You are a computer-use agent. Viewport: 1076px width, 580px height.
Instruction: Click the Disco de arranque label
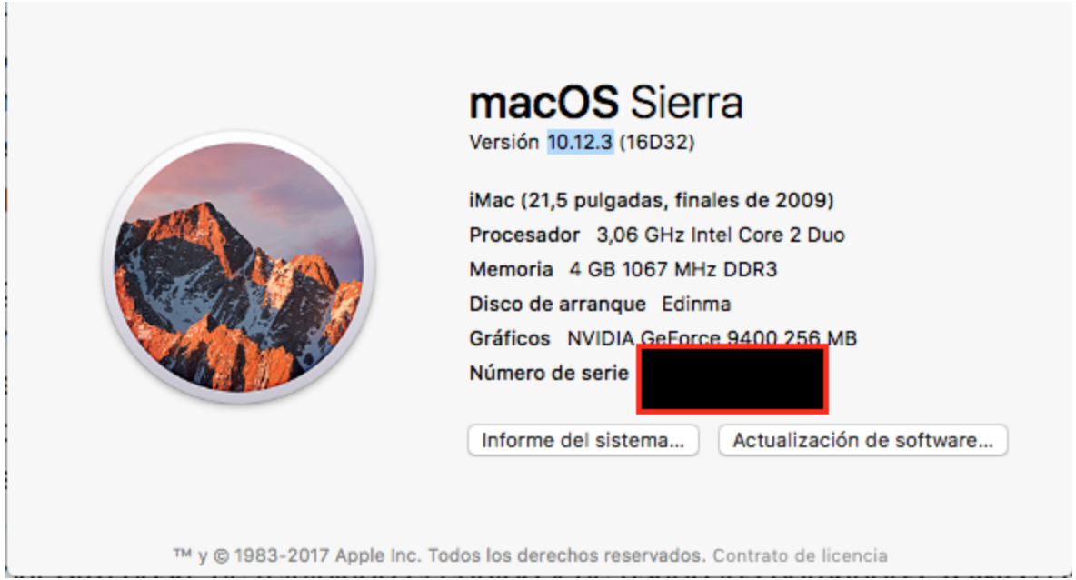coord(557,304)
